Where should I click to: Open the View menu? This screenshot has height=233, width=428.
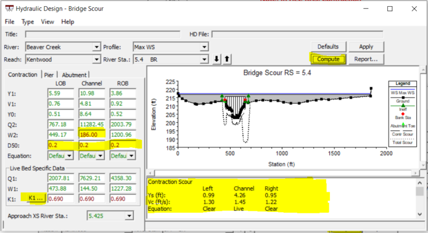coord(47,22)
